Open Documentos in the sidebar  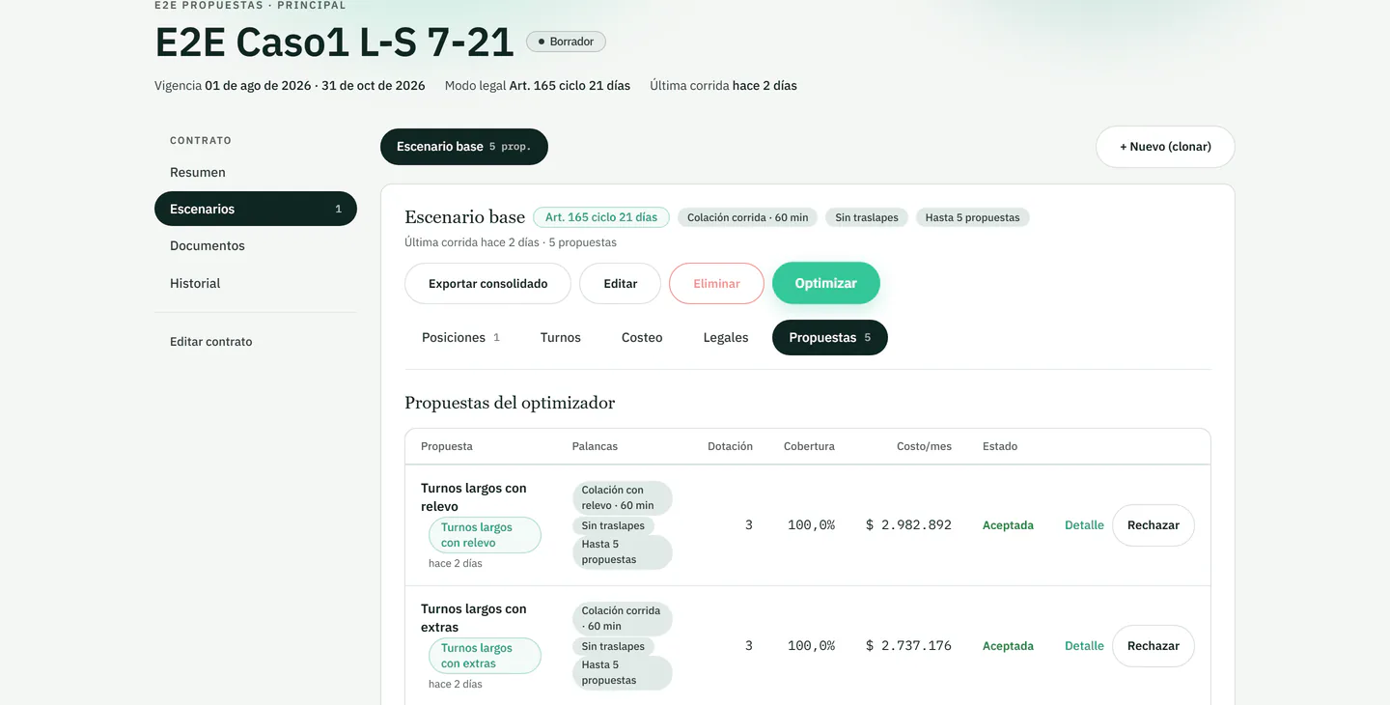tap(255, 245)
